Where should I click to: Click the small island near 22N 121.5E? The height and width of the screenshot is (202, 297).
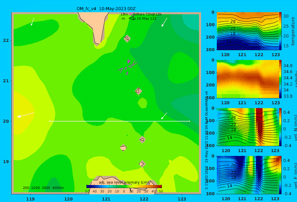pos(127,38)
